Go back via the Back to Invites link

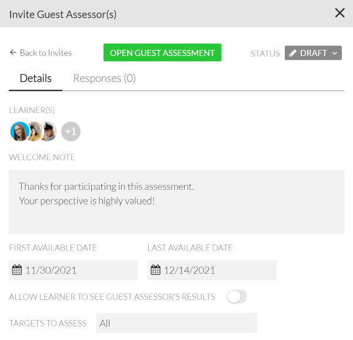[x=45, y=53]
